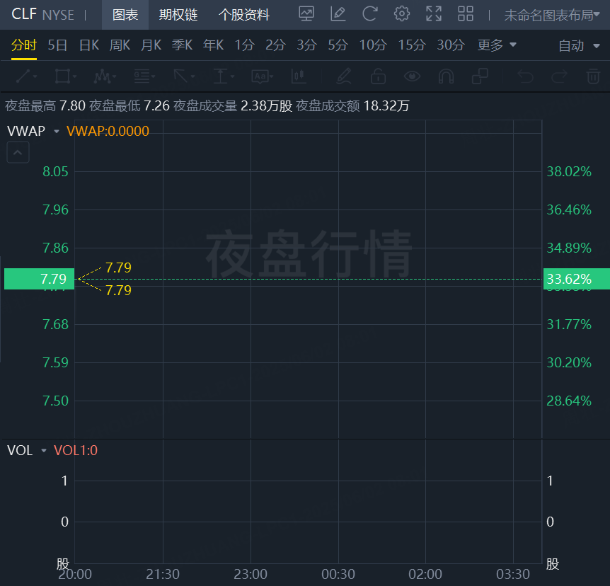
Task: Click the drawing pencil brush icon
Action: 344,76
